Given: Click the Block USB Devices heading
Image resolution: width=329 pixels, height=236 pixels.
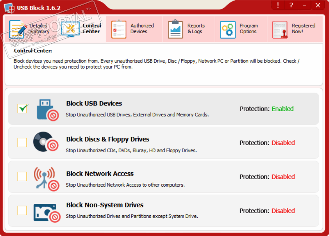Looking at the screenshot, I should [x=94, y=103].
